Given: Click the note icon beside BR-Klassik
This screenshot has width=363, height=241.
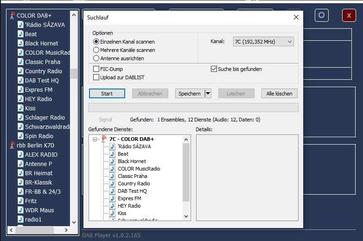Looking at the screenshot, I should click(20, 182).
